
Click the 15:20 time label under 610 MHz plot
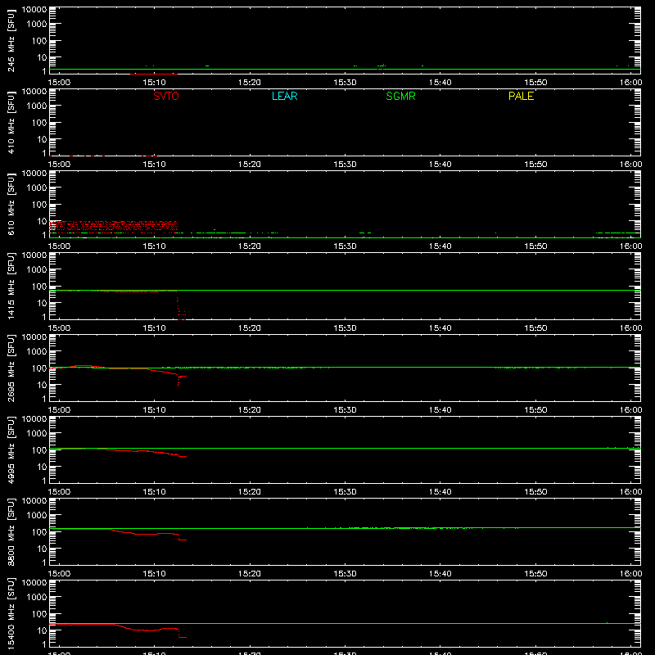tap(250, 246)
